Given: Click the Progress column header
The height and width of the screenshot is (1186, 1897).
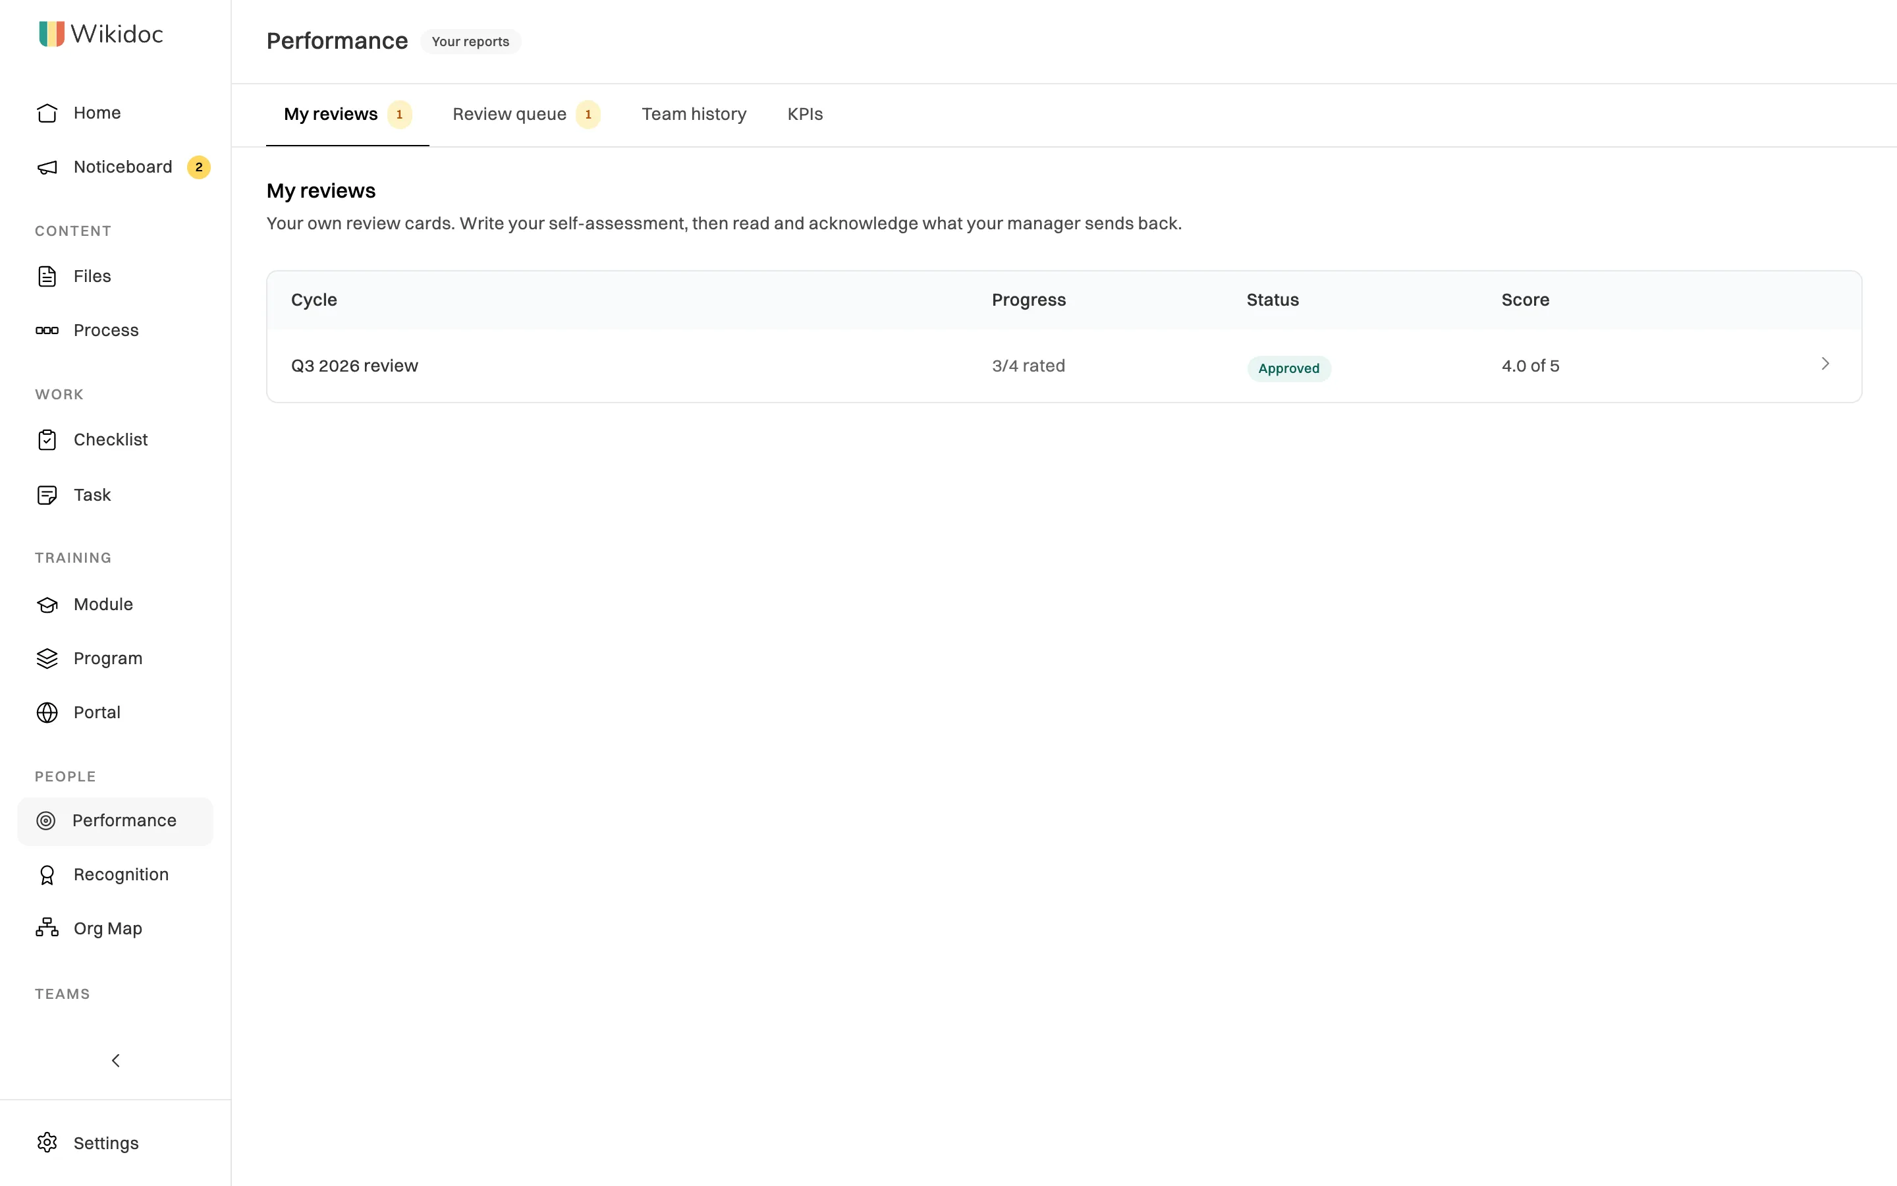Looking at the screenshot, I should (1028, 300).
